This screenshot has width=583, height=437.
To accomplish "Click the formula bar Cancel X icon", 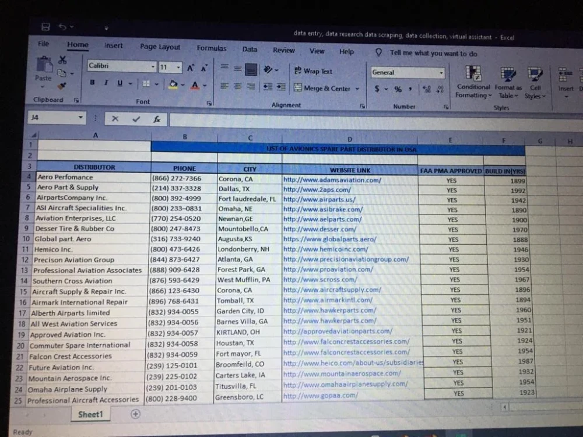I will (x=115, y=118).
